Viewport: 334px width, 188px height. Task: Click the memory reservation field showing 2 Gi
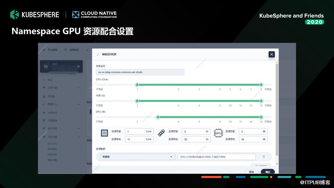click(196, 132)
